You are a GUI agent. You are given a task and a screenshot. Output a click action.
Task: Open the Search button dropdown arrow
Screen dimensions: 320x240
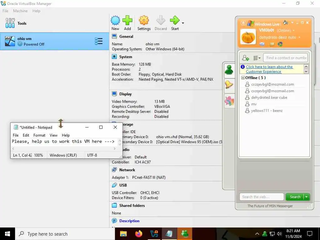(307, 197)
